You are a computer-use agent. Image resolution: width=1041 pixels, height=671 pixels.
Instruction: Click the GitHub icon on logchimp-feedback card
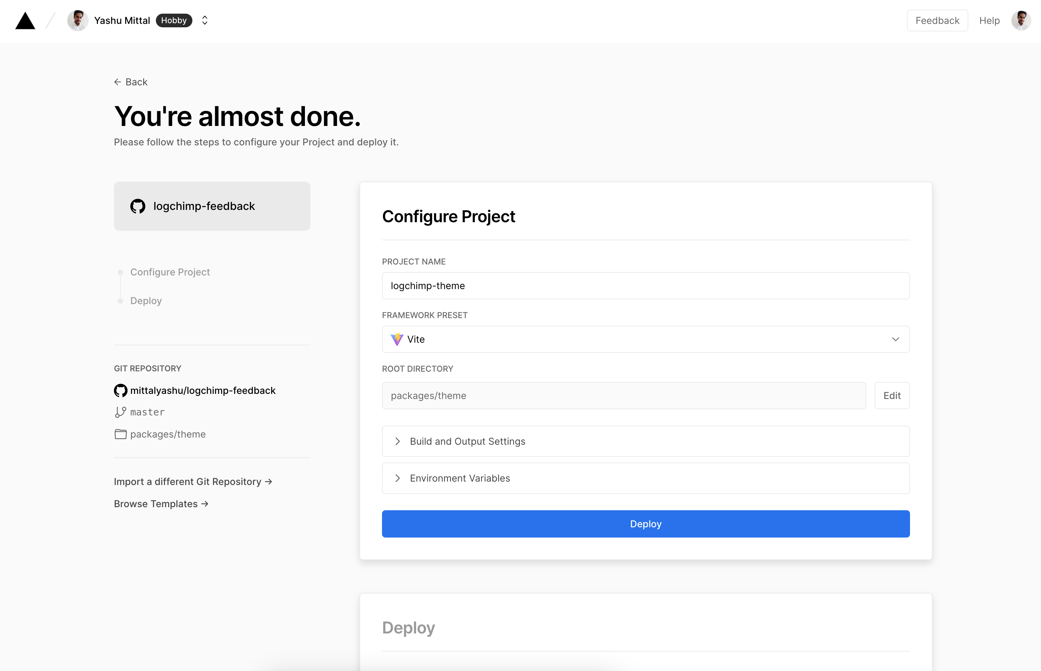(137, 206)
